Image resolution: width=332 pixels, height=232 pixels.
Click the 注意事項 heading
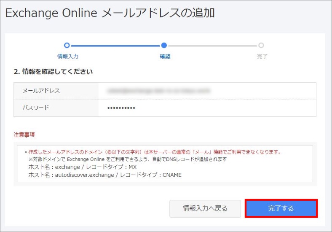point(24,135)
